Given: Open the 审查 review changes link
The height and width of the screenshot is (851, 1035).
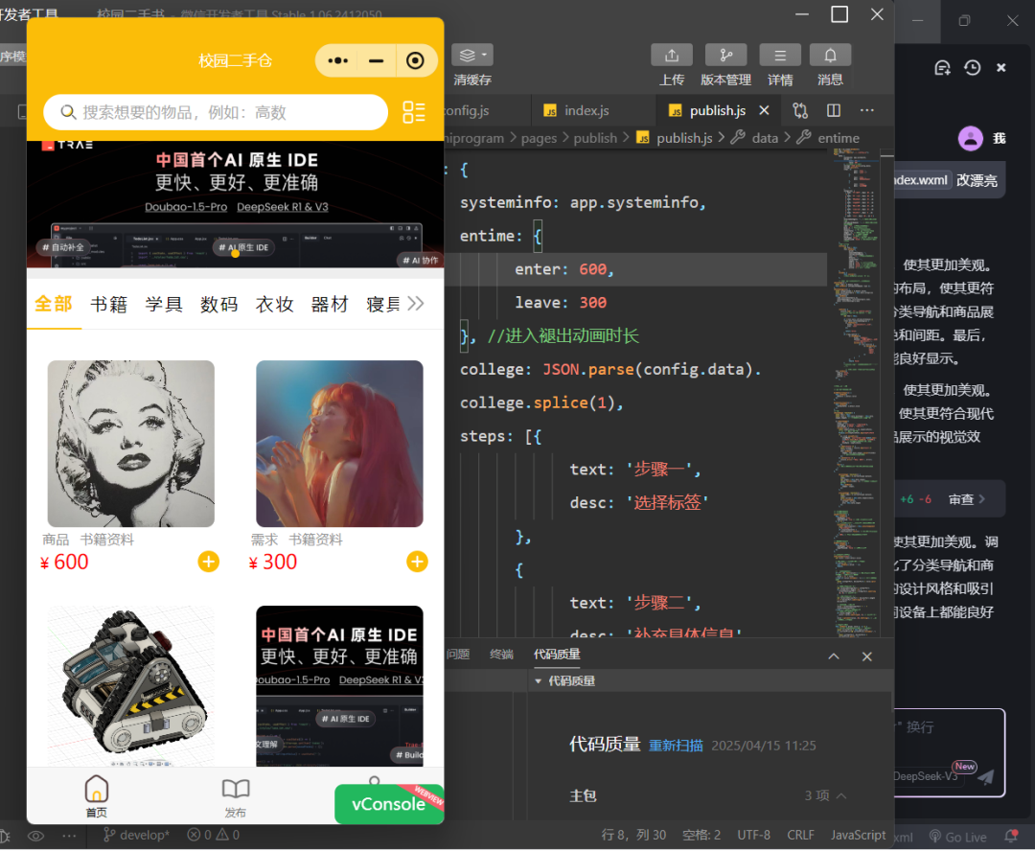Looking at the screenshot, I should [967, 499].
